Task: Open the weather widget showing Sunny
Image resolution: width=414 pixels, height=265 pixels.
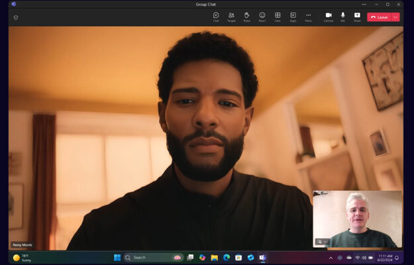Action: tap(22, 258)
